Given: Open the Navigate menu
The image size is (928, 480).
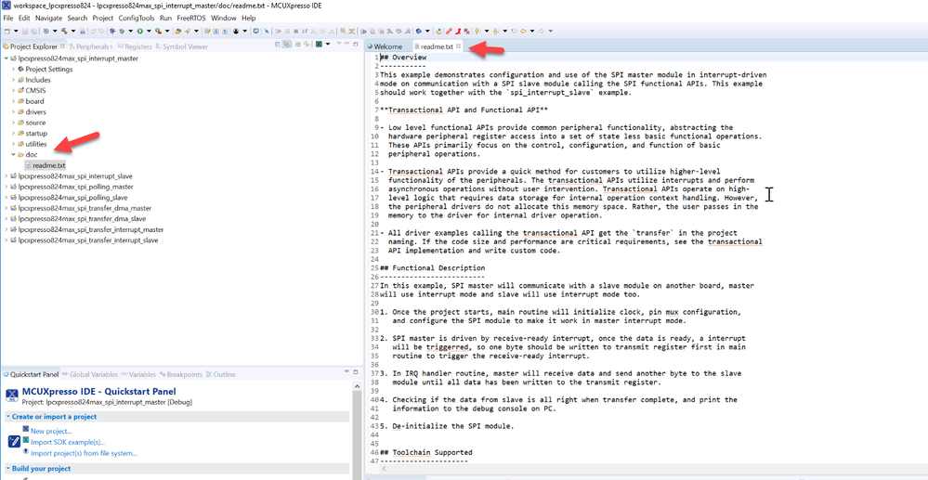Looking at the screenshot, I should click(48, 18).
